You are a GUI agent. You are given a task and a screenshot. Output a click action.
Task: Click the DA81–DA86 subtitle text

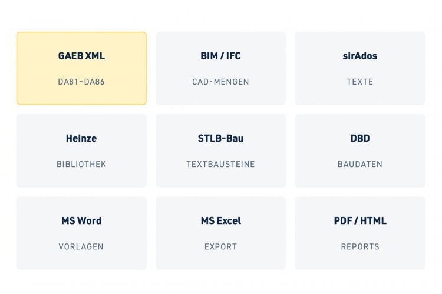click(x=81, y=82)
